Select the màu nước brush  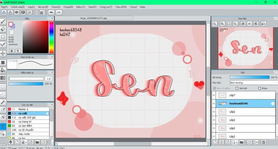pos(24,134)
